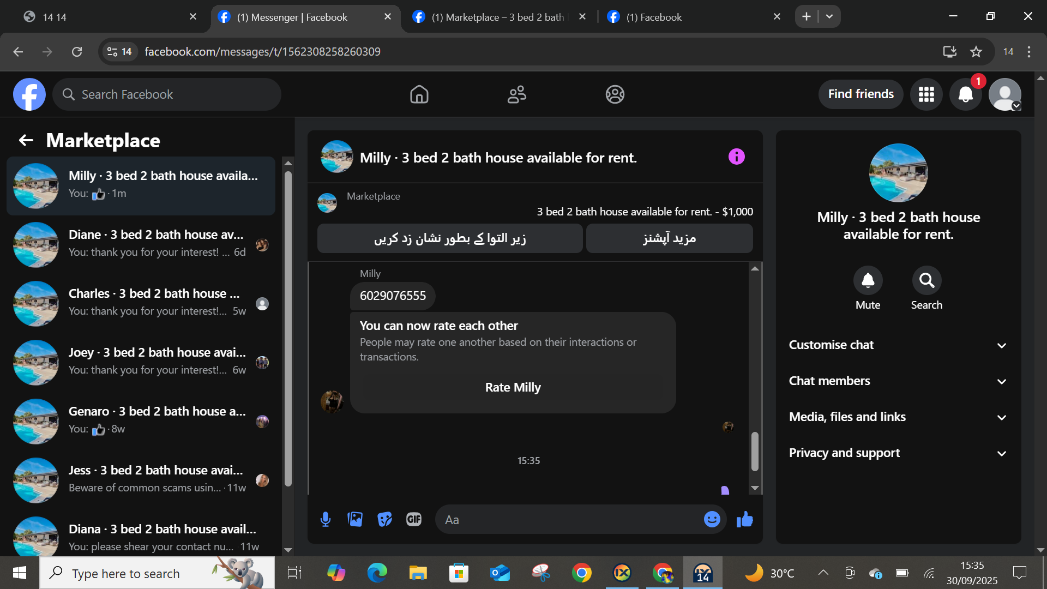
Task: Expand the Chat members section
Action: point(898,381)
